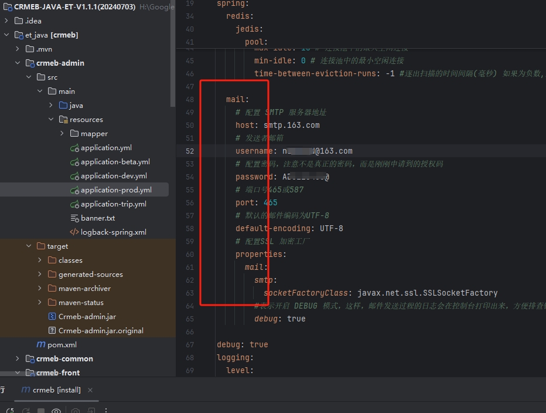
Task: Expand the crmeb-common module
Action: pos(18,358)
